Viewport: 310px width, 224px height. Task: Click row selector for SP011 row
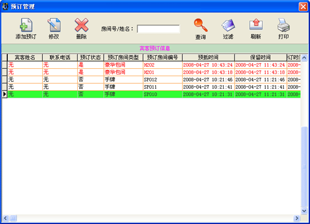[5, 87]
